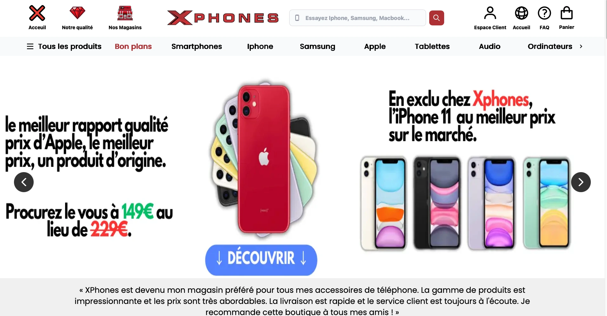Open the Samsung category link
The image size is (607, 316).
[317, 46]
